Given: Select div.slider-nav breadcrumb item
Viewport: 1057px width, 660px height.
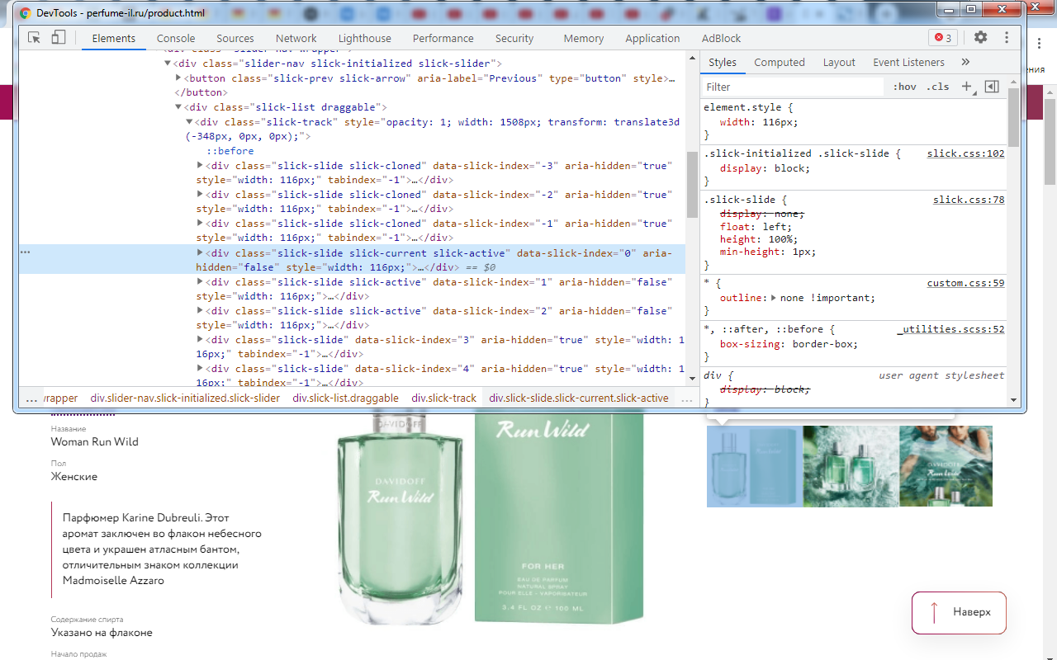Looking at the screenshot, I should tap(185, 398).
